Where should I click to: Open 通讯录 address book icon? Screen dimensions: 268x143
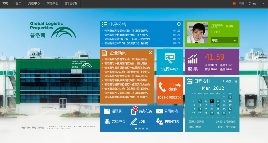point(107,111)
